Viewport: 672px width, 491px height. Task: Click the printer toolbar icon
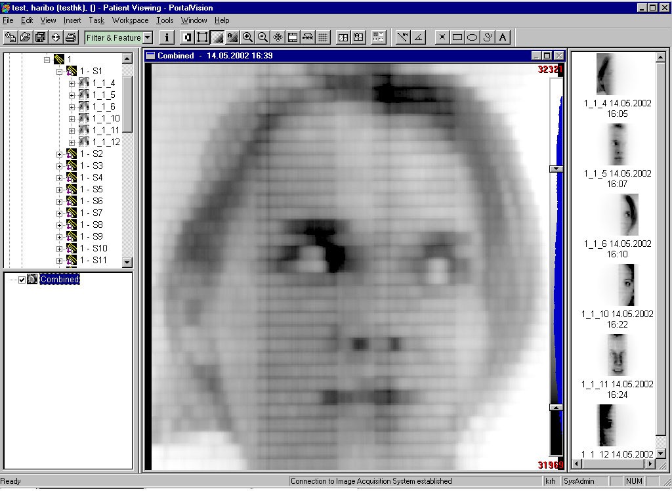[71, 37]
